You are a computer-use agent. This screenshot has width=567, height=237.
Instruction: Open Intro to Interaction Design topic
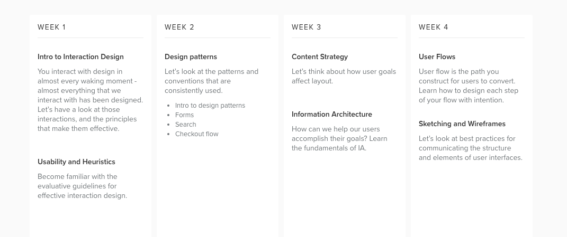pos(80,56)
